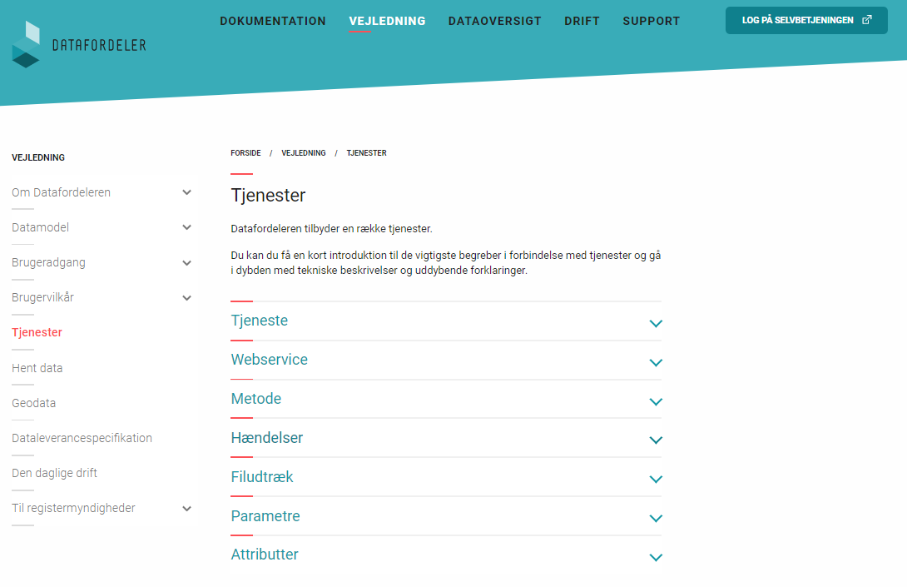Open Dataleverancespecifikation sidebar link

point(82,438)
